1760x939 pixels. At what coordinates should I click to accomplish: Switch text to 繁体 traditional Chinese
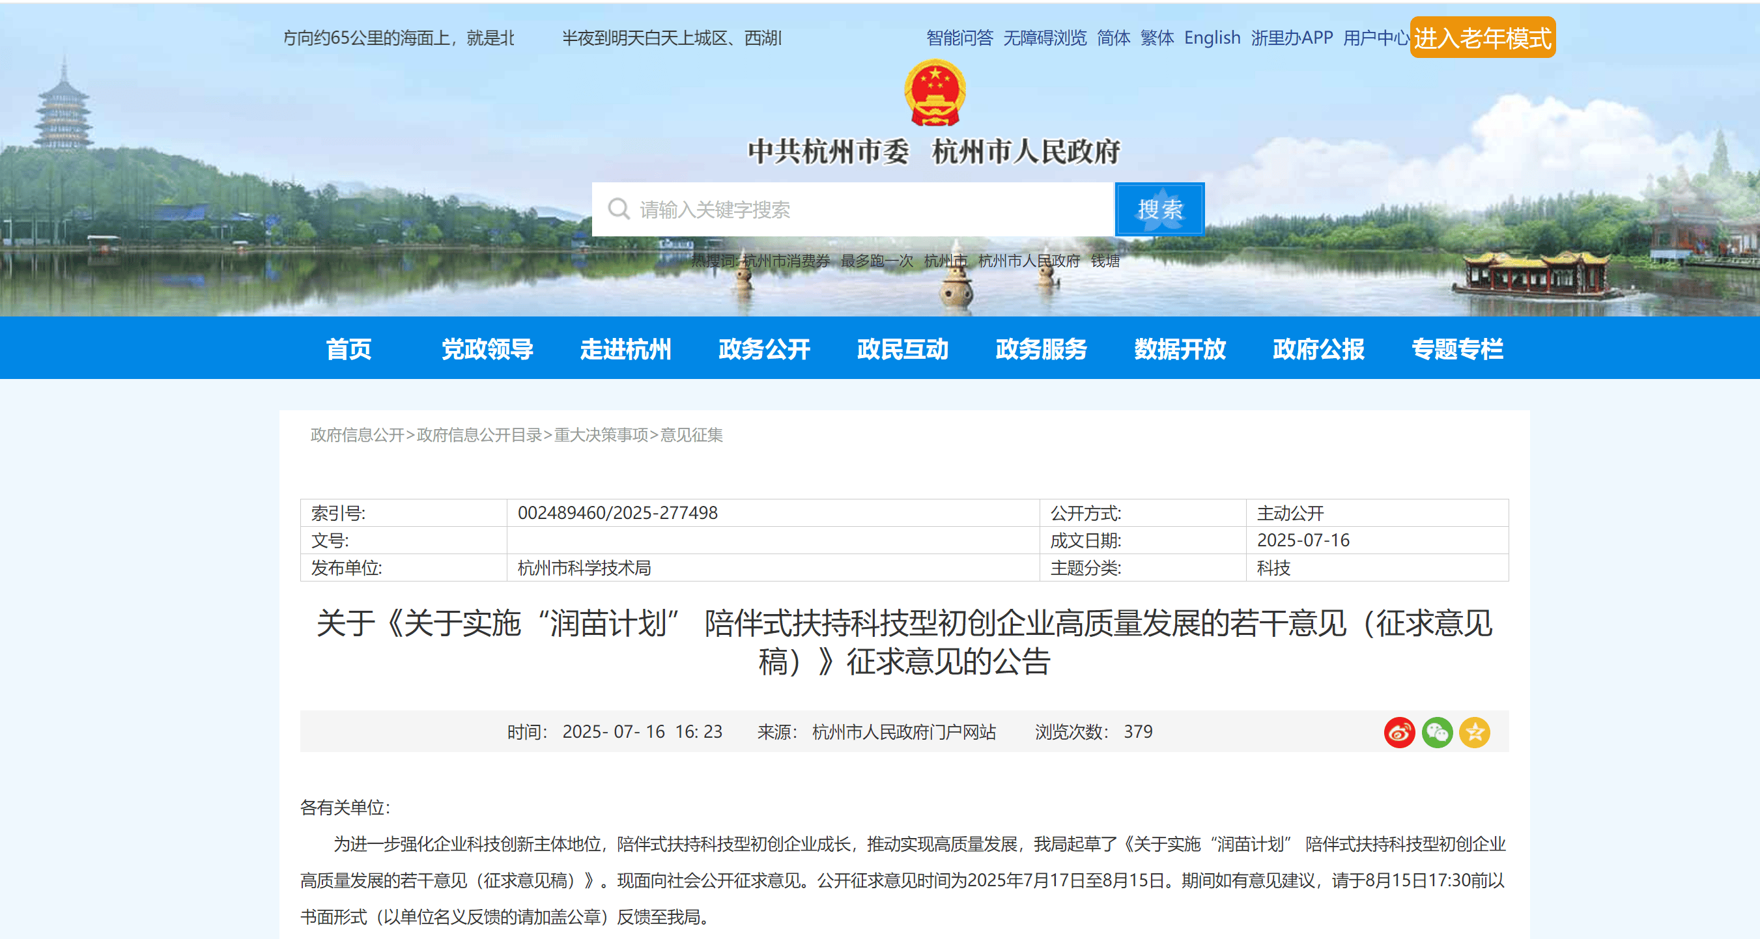(x=1156, y=38)
